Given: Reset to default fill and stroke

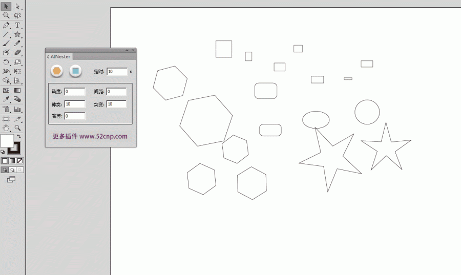Looking at the screenshot, I should click(x=3, y=152).
